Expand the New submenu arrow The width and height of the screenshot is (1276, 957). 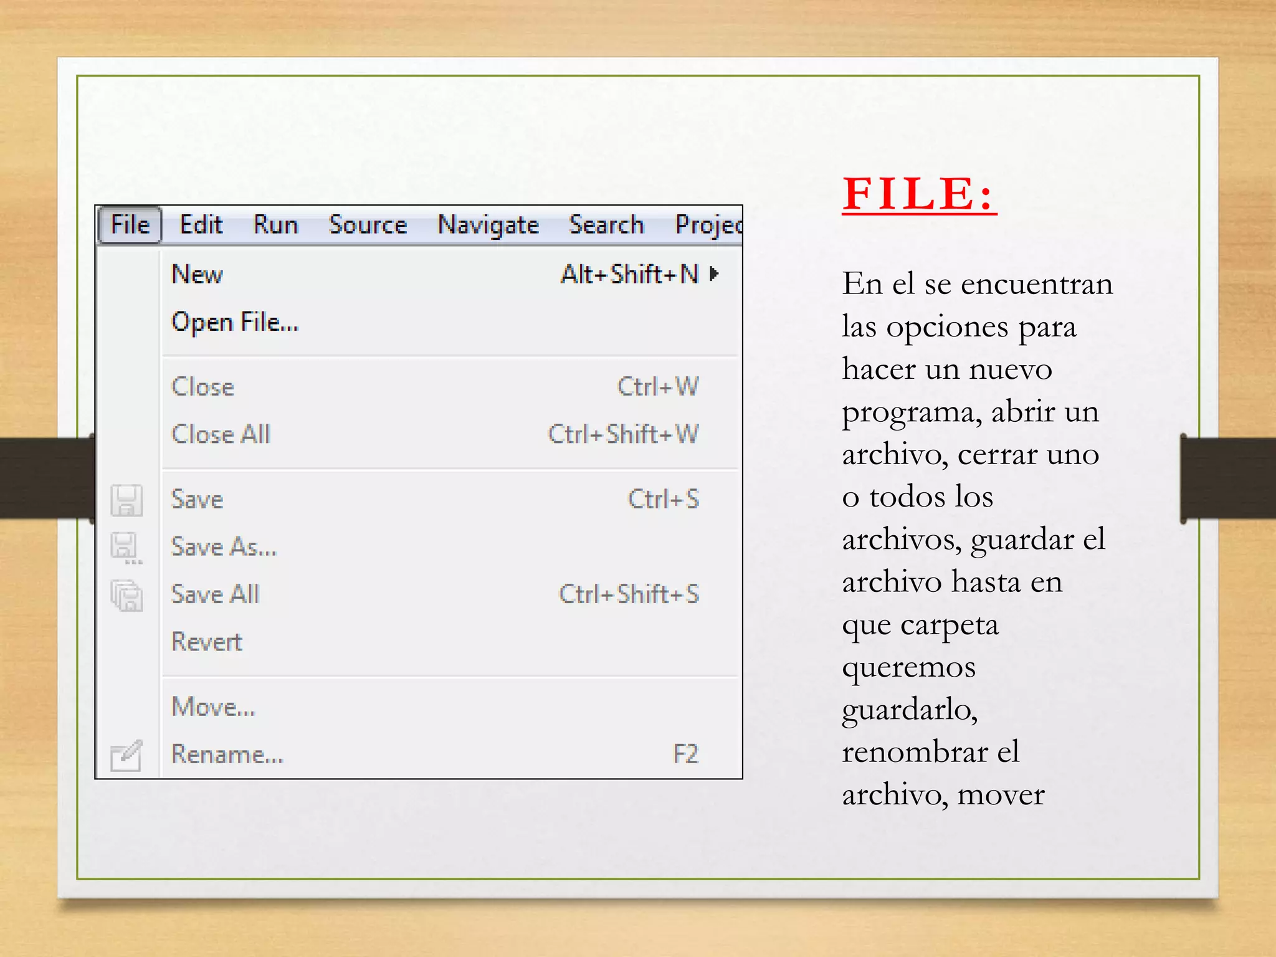pyautogui.click(x=714, y=274)
